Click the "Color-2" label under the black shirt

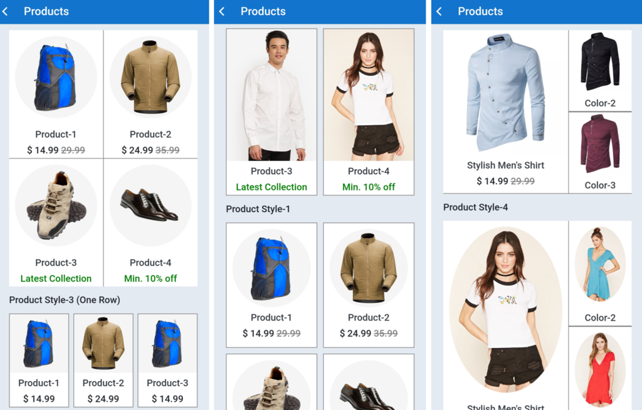[600, 103]
